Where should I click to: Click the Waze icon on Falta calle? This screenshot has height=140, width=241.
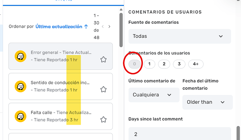(x=21, y=116)
